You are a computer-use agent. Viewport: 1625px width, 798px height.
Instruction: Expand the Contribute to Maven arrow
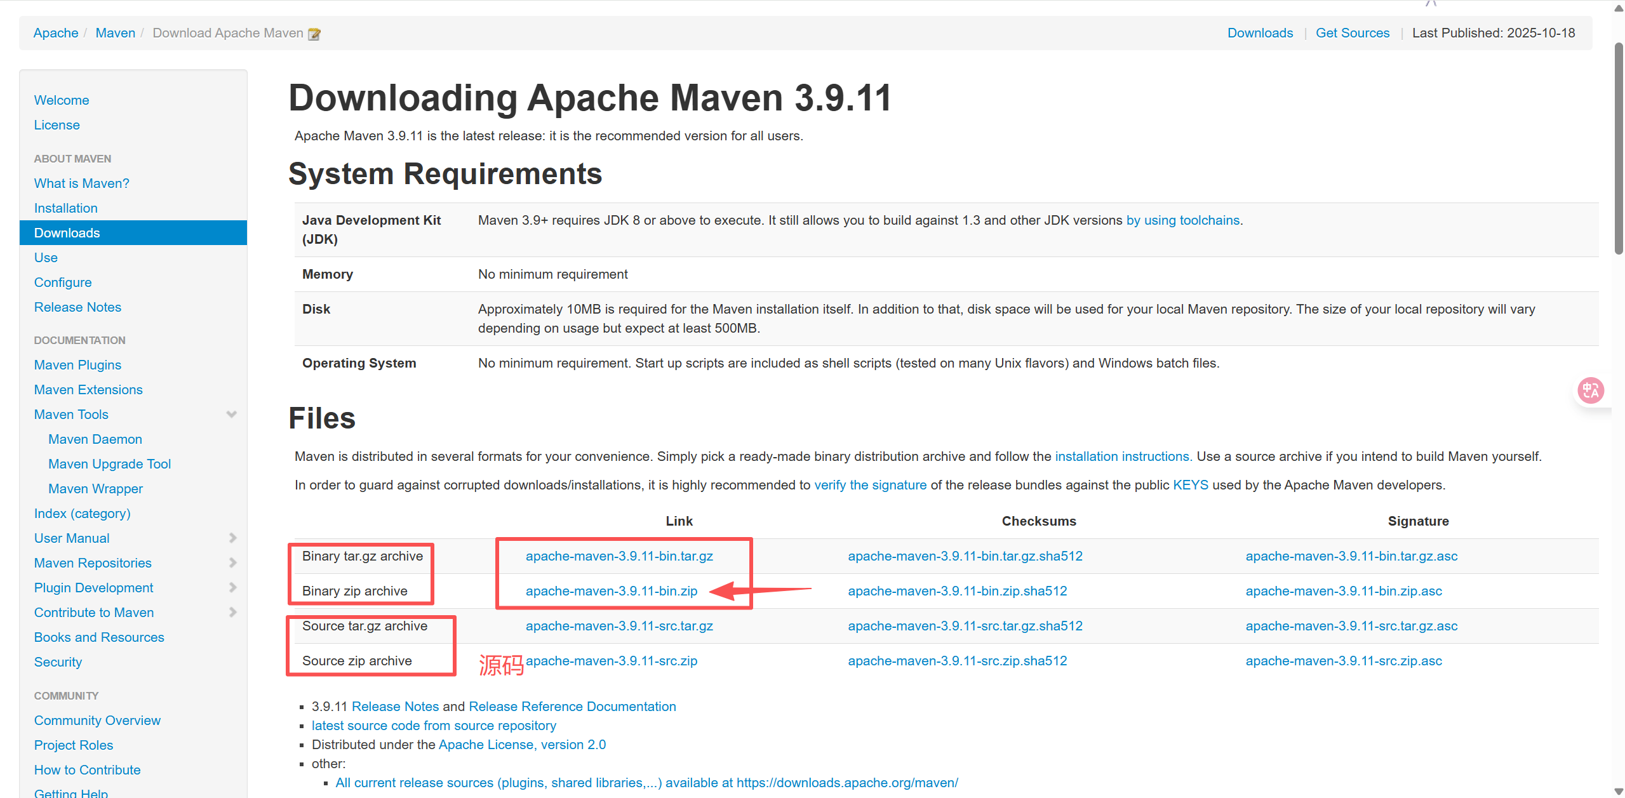[x=232, y=613]
